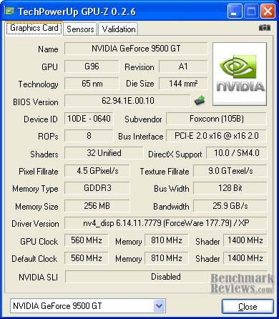Click the TechPowerUp GPU-Z 0.2.6 title text

point(77,11)
